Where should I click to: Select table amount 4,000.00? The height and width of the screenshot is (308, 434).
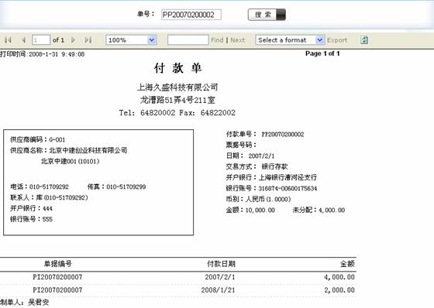(x=339, y=277)
